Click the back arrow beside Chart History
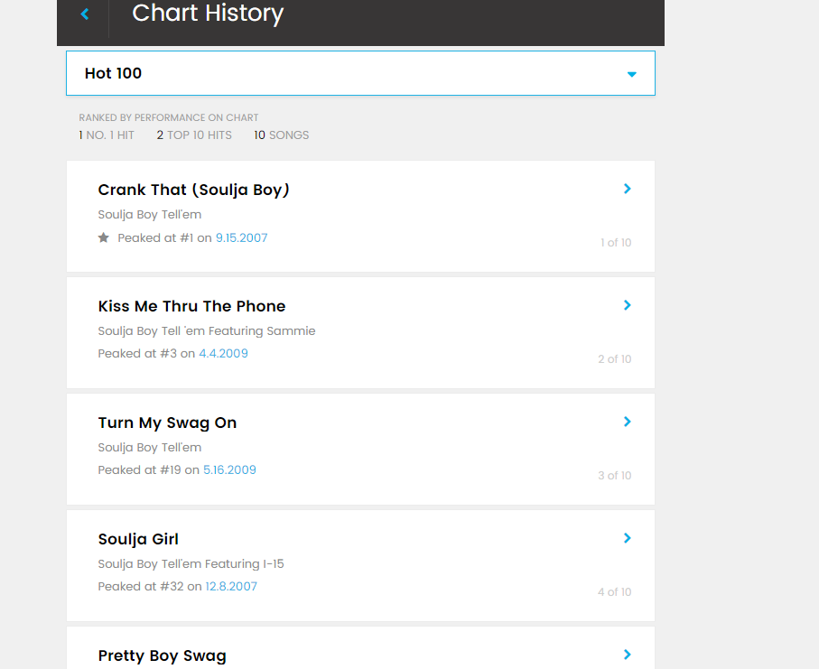 click(85, 14)
